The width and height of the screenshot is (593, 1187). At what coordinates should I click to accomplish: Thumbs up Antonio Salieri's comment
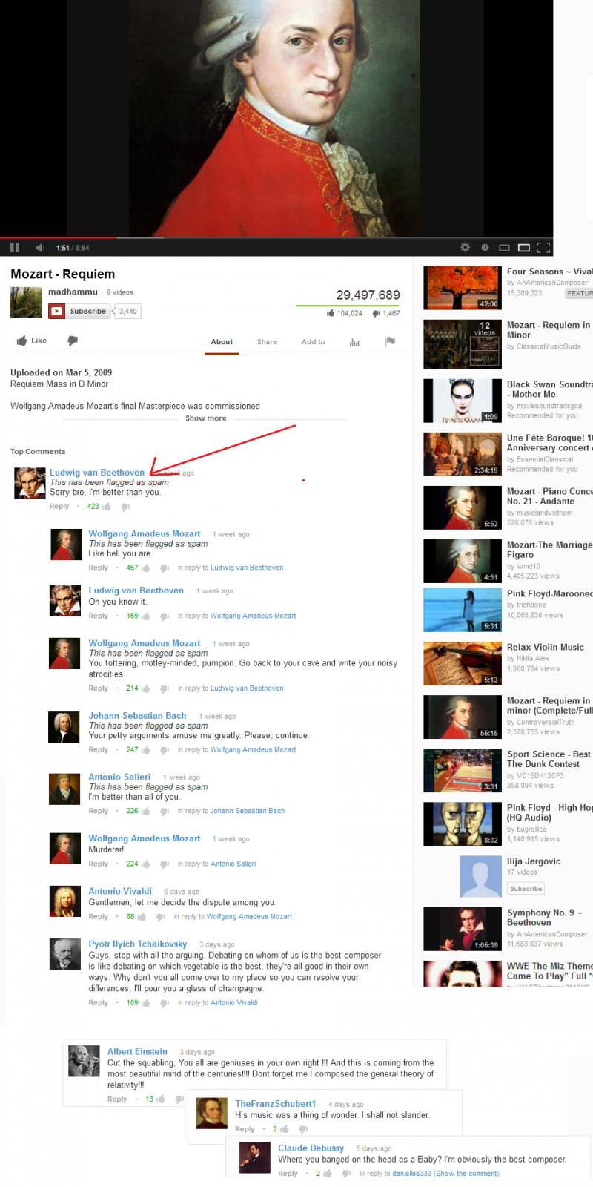click(x=145, y=812)
